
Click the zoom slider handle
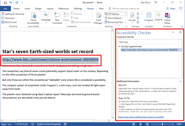[x=162, y=124]
